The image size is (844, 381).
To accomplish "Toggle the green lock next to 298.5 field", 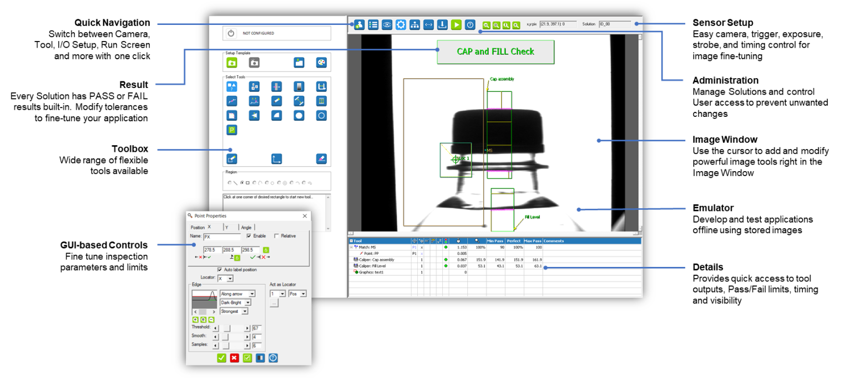I will [x=266, y=250].
